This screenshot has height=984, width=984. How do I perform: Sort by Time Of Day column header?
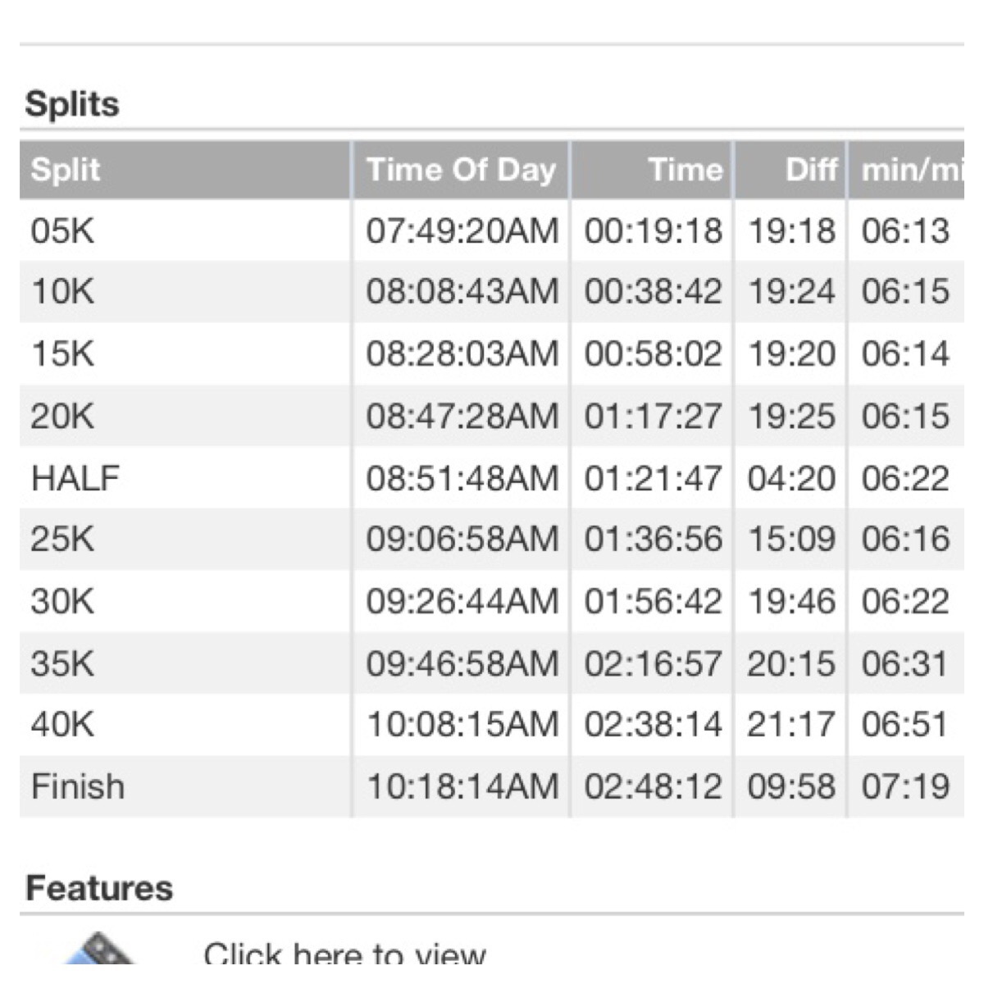[461, 170]
